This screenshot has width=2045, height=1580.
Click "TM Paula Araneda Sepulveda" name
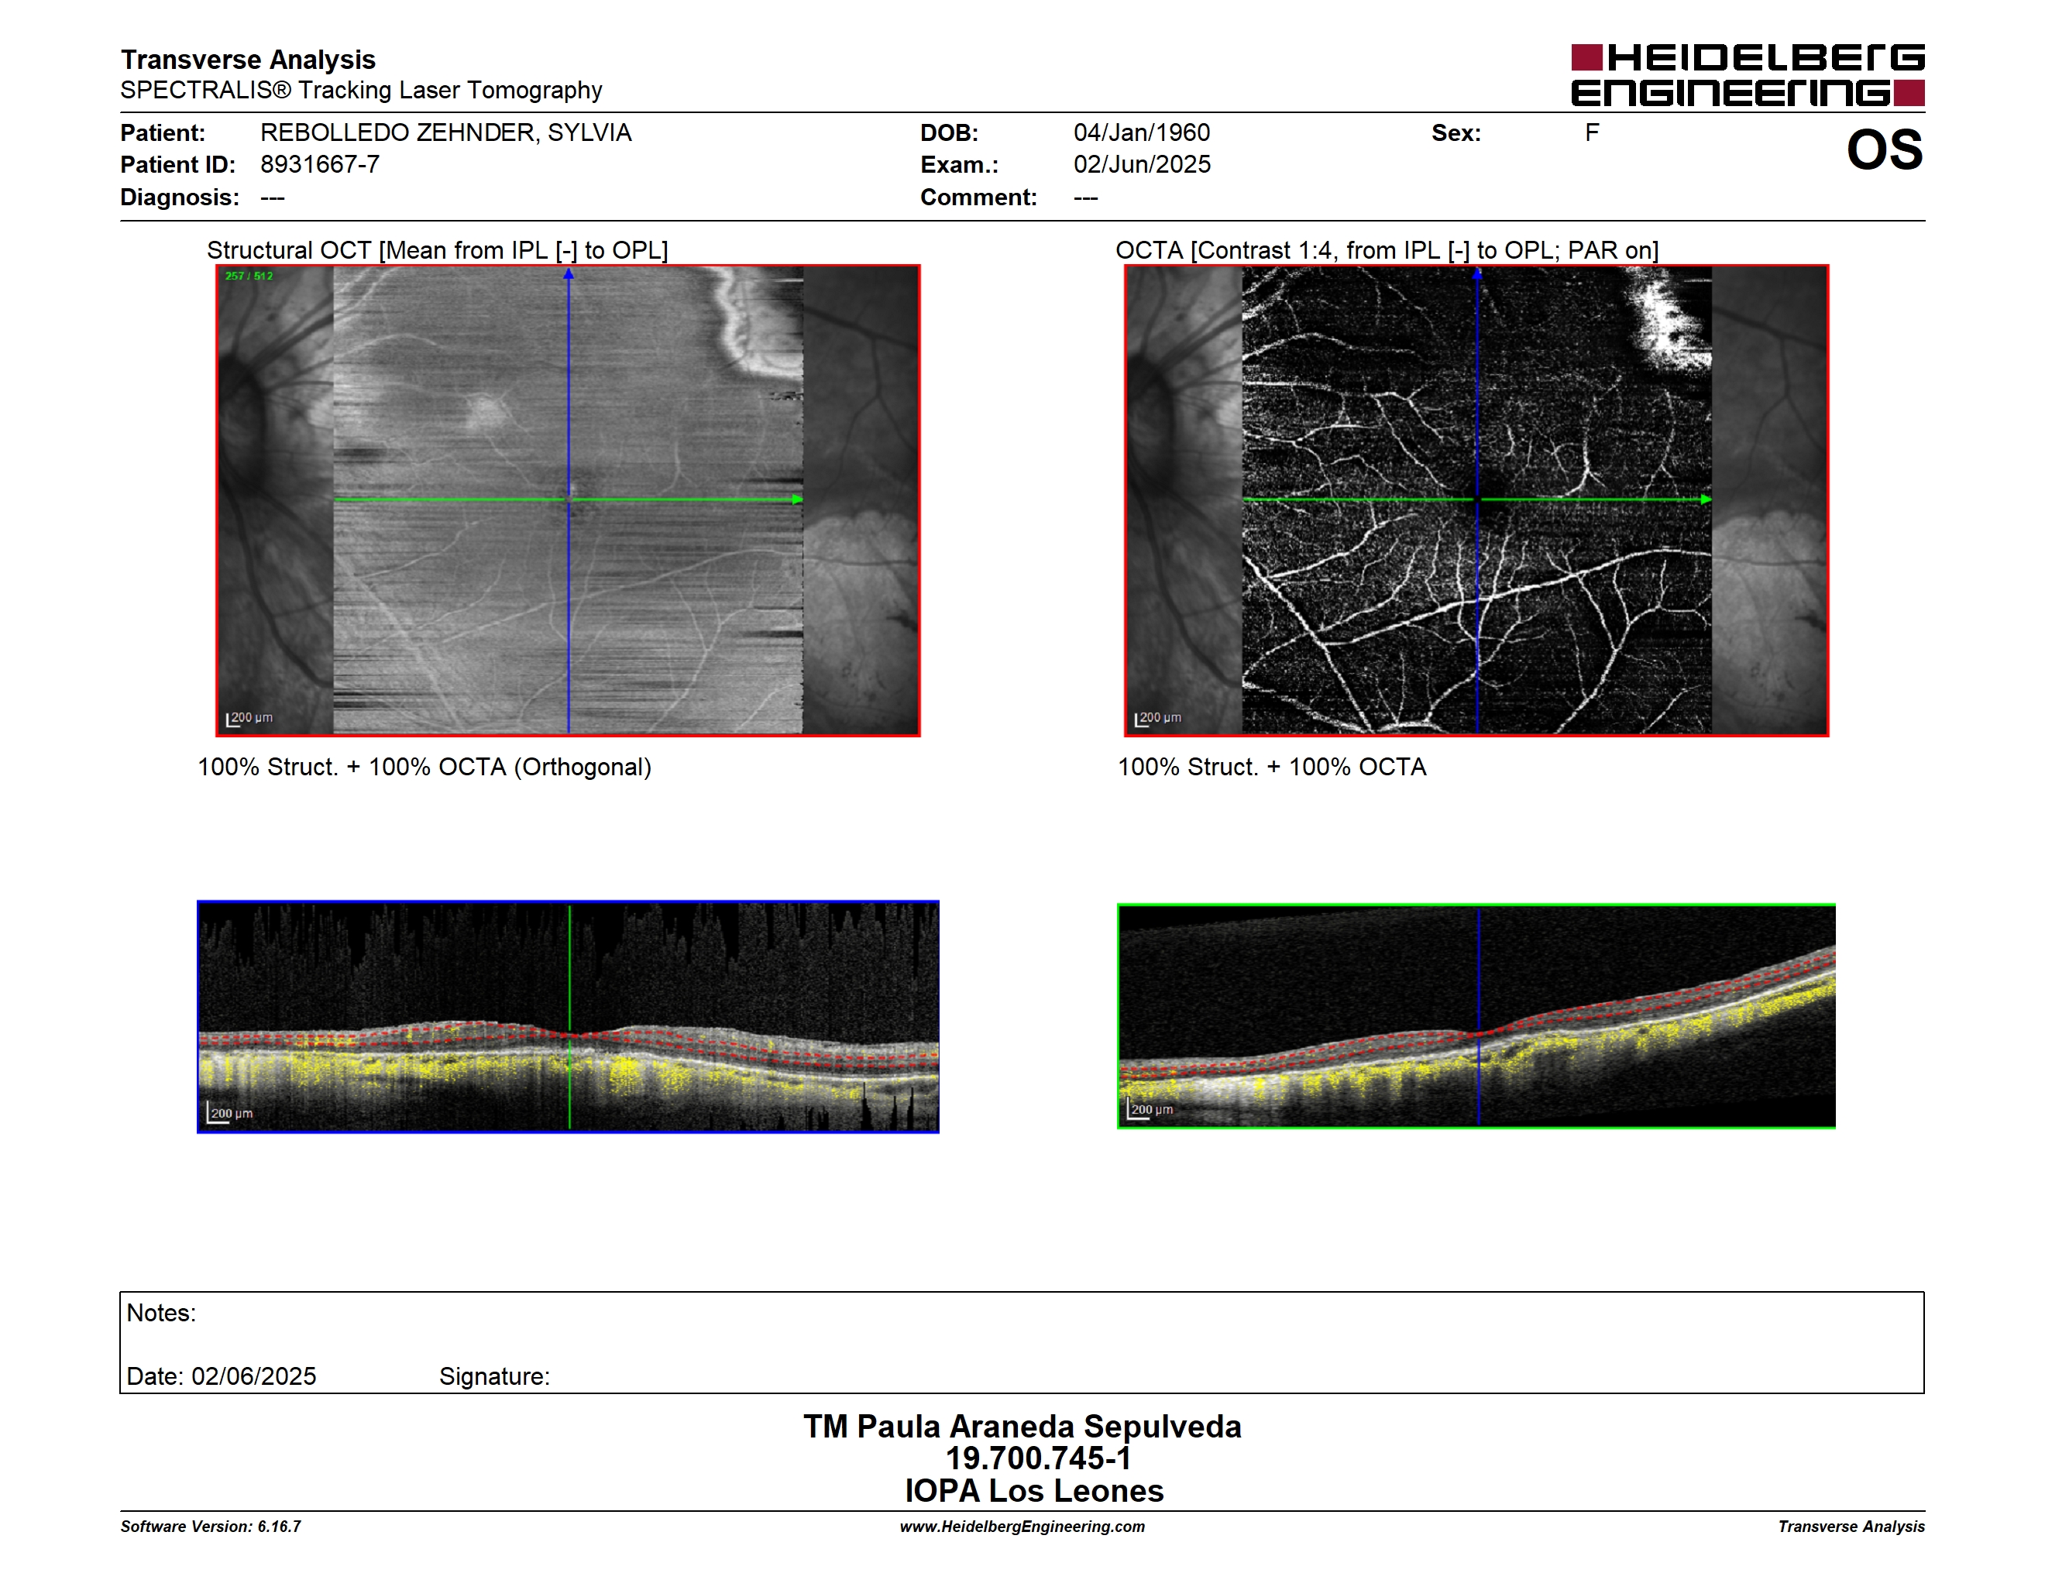click(1022, 1427)
